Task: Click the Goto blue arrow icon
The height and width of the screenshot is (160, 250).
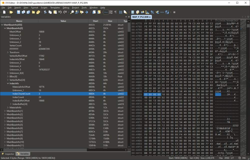Action: pos(86,12)
